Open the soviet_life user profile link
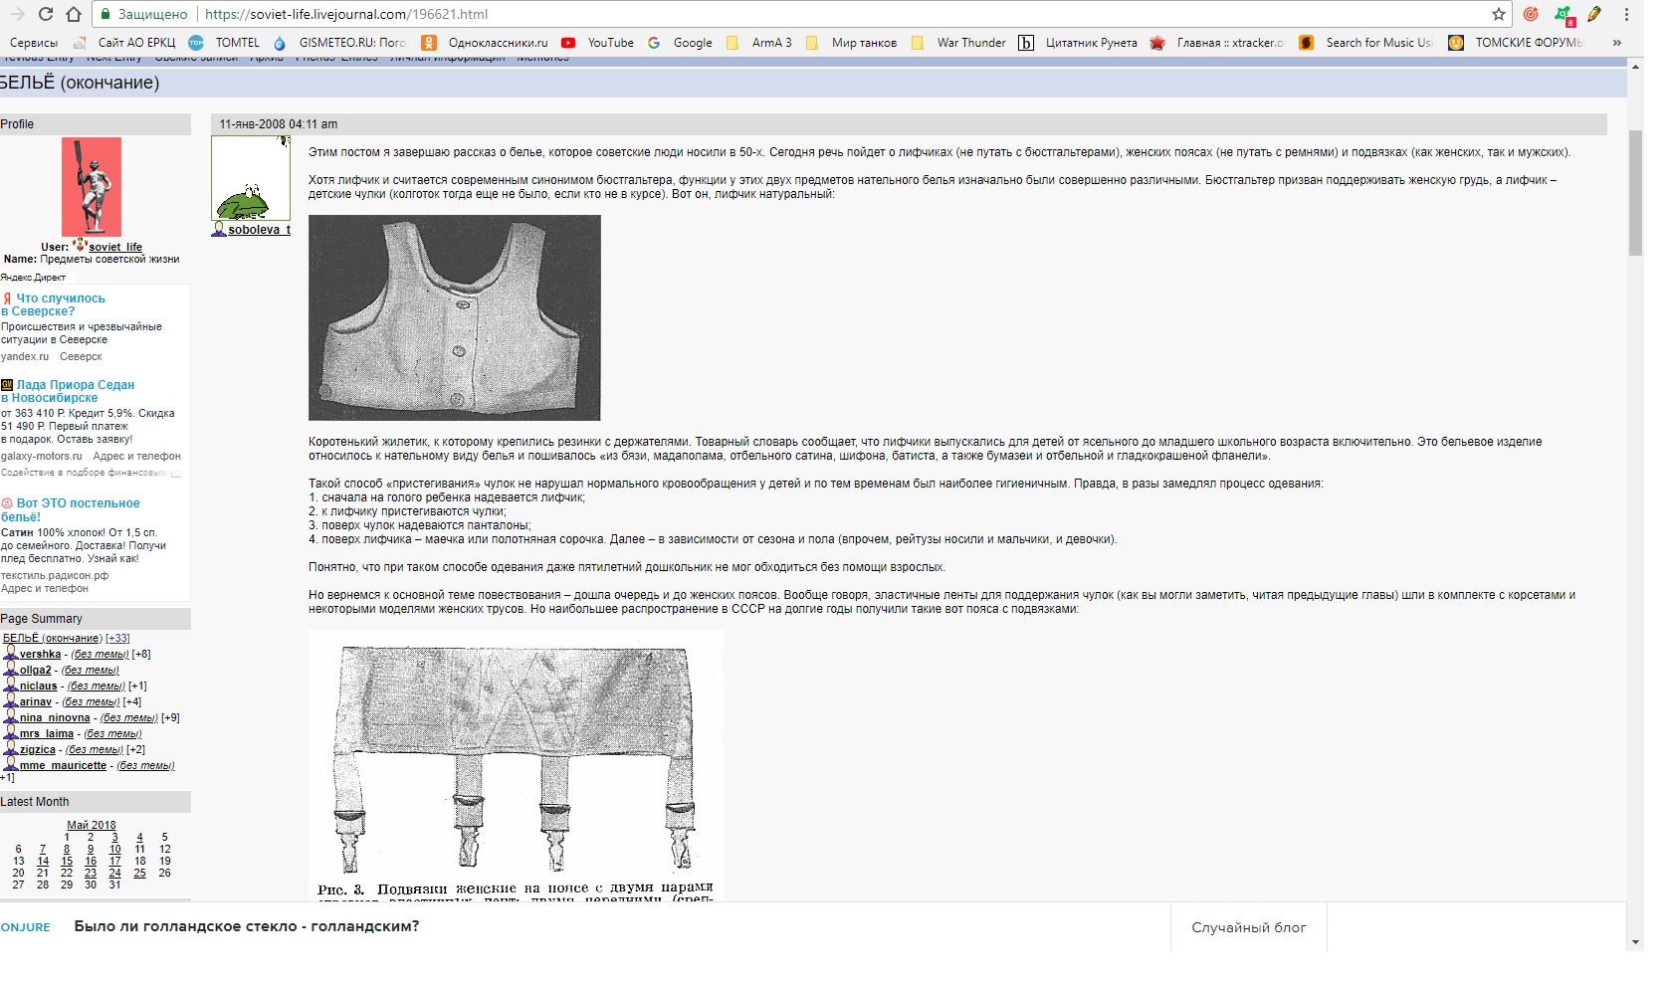Viewport: 1672px width, 984px height. [115, 247]
